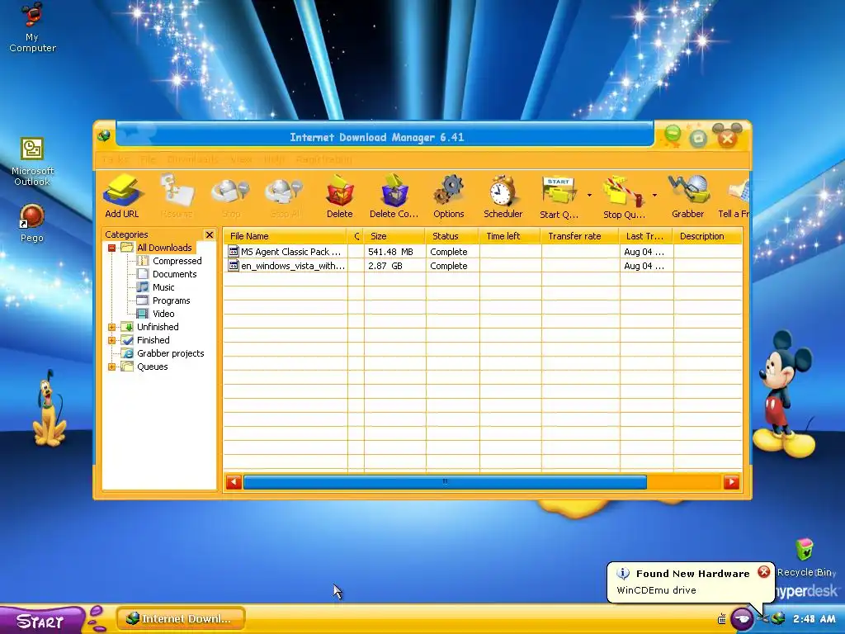Close the Found New Hardware balloon
Image resolution: width=845 pixels, height=634 pixels.
[763, 572]
